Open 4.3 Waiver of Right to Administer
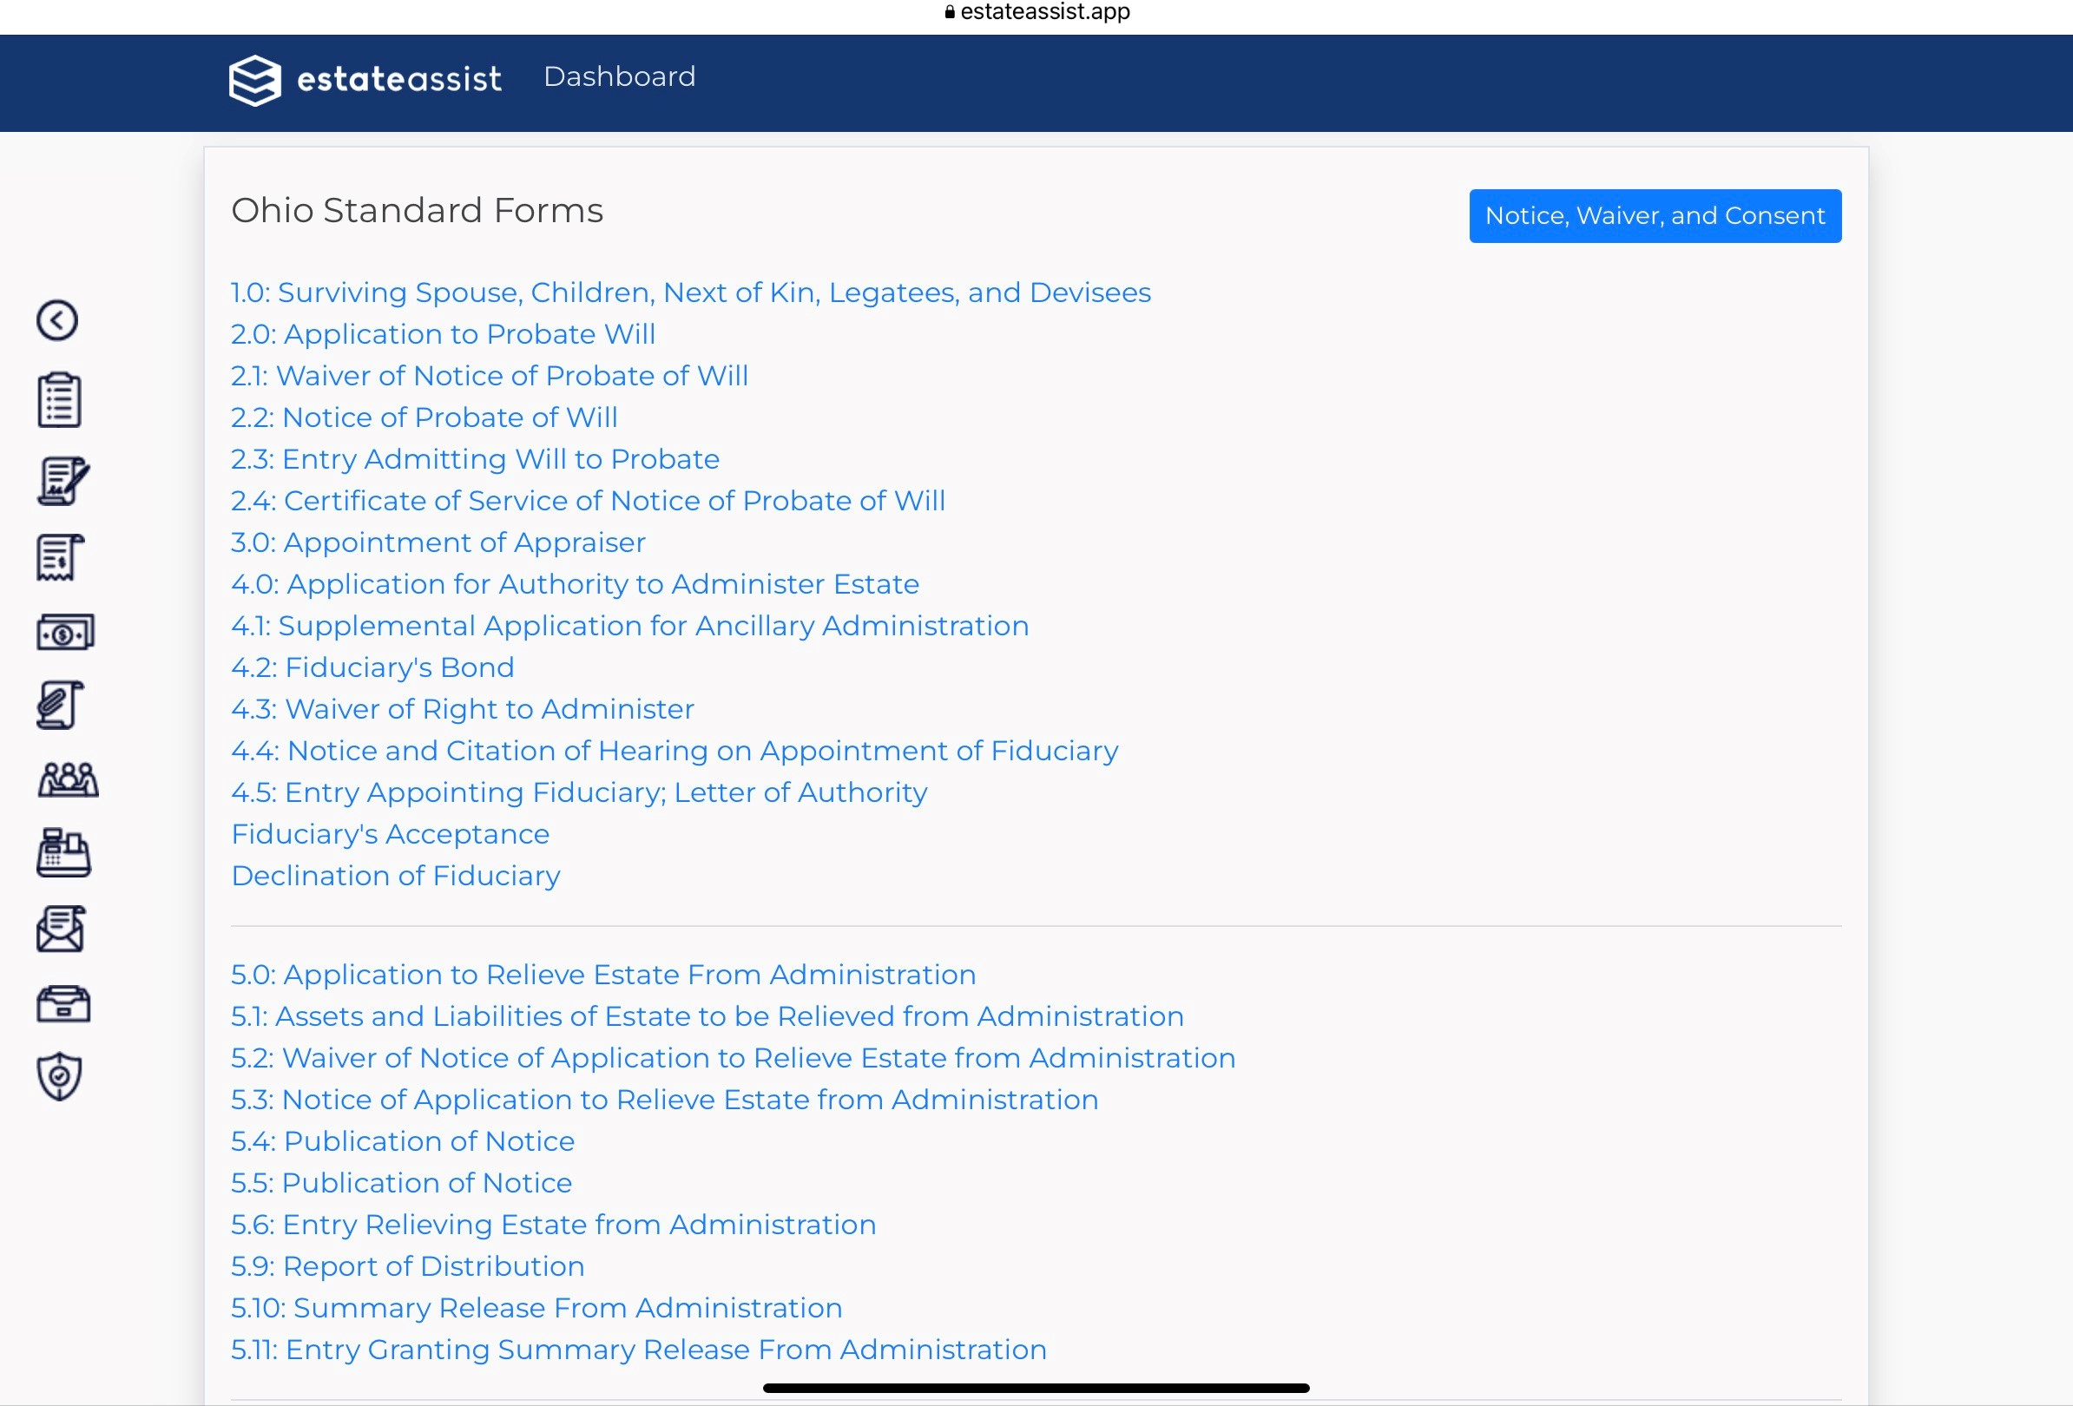 (x=463, y=709)
